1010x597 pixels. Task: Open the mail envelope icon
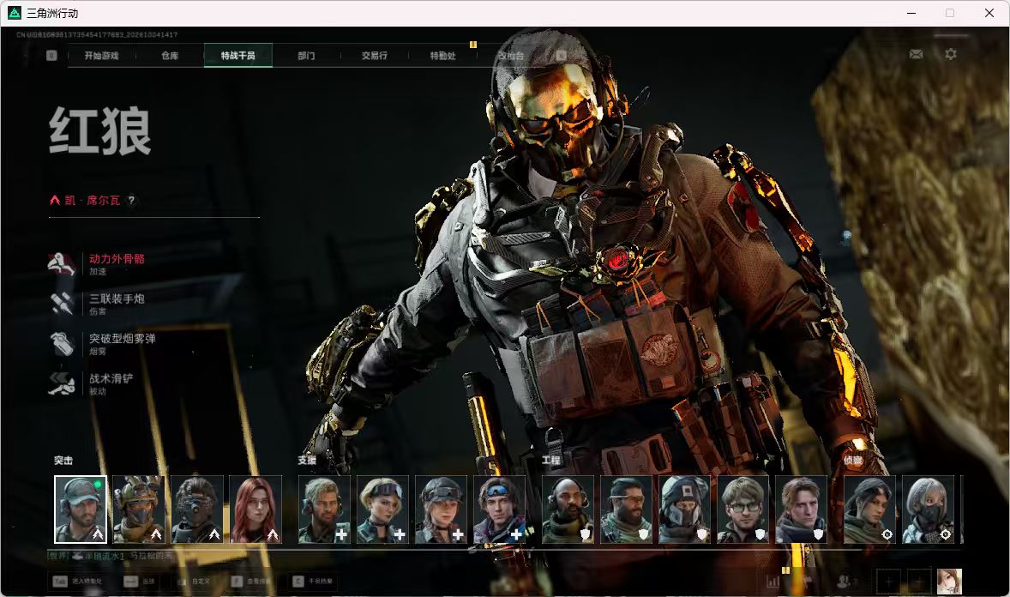[916, 54]
